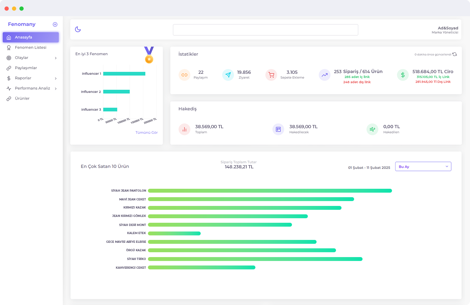Click the trending arrow Sipariş icon
This screenshot has width=470, height=305.
[324, 75]
